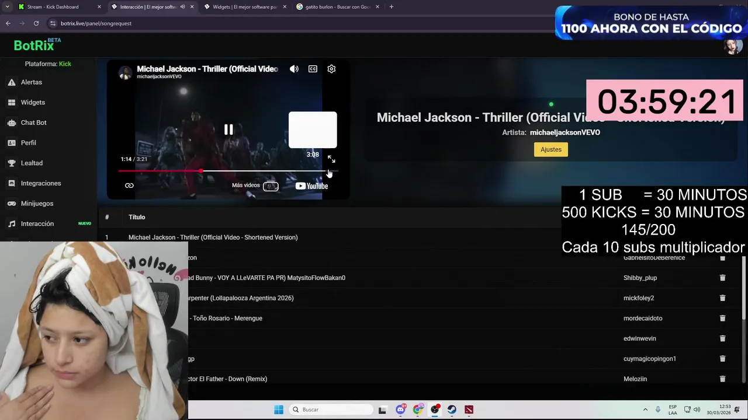Delete the song requested by mickfoley2
748x420 pixels.
722,298
